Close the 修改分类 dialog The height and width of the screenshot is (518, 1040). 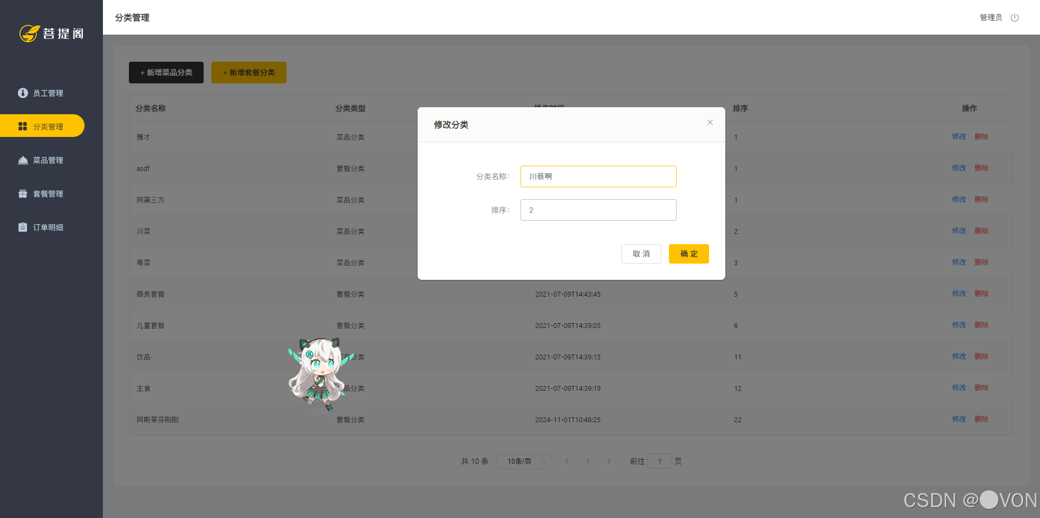(x=710, y=122)
